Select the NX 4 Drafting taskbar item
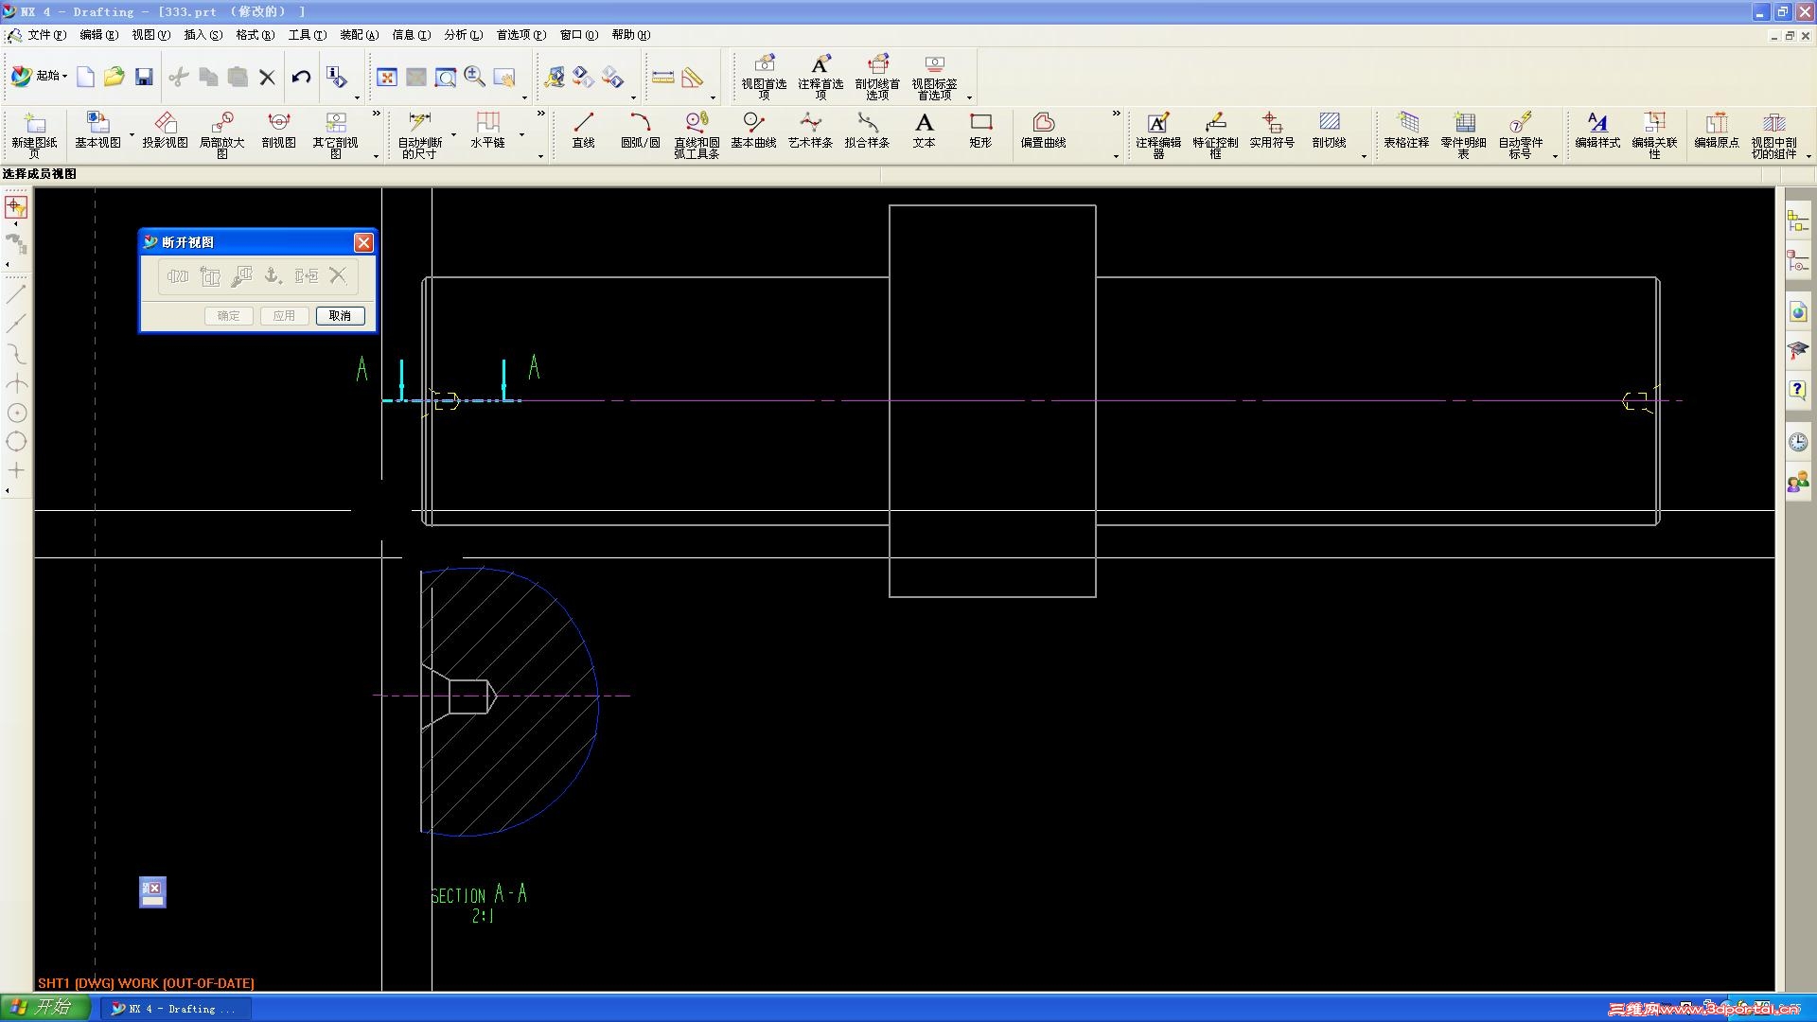Screen dimensions: 1817x1022 (x=176, y=1009)
